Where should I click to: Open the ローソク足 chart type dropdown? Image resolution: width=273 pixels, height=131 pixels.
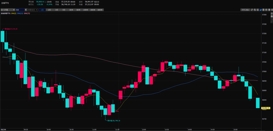[8, 10]
